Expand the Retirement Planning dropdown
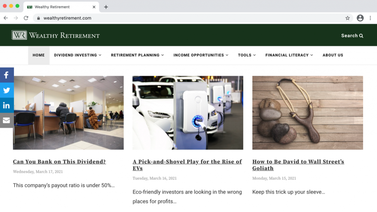Image resolution: width=377 pixels, height=212 pixels. (x=137, y=55)
